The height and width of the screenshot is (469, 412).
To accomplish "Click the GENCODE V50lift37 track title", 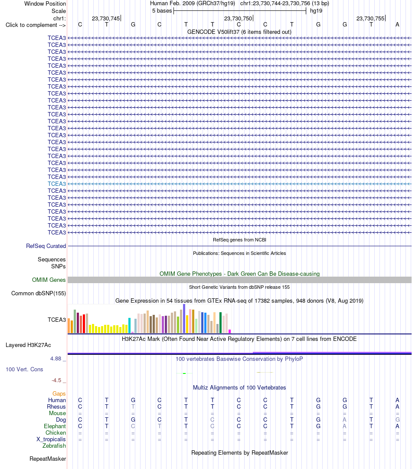I will [239, 32].
